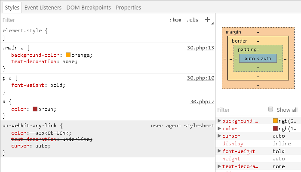Expand the font-weight computed property
This screenshot has width=301, height=172.
[220, 151]
